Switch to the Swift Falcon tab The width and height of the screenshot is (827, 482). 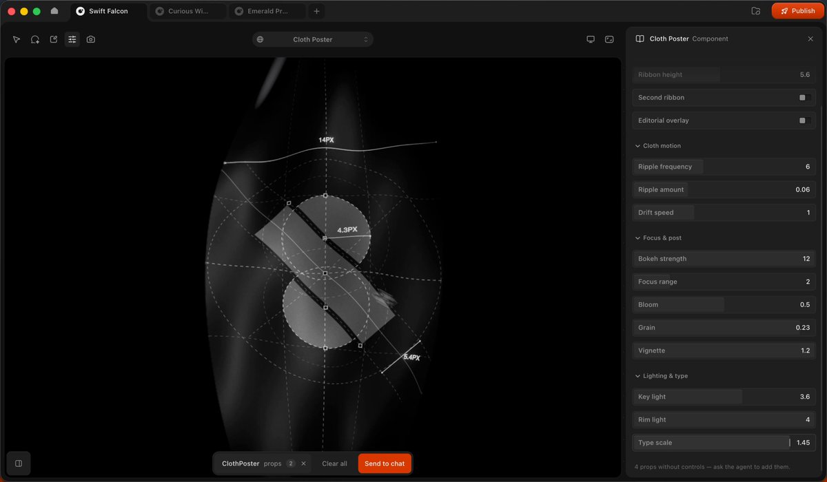[108, 11]
